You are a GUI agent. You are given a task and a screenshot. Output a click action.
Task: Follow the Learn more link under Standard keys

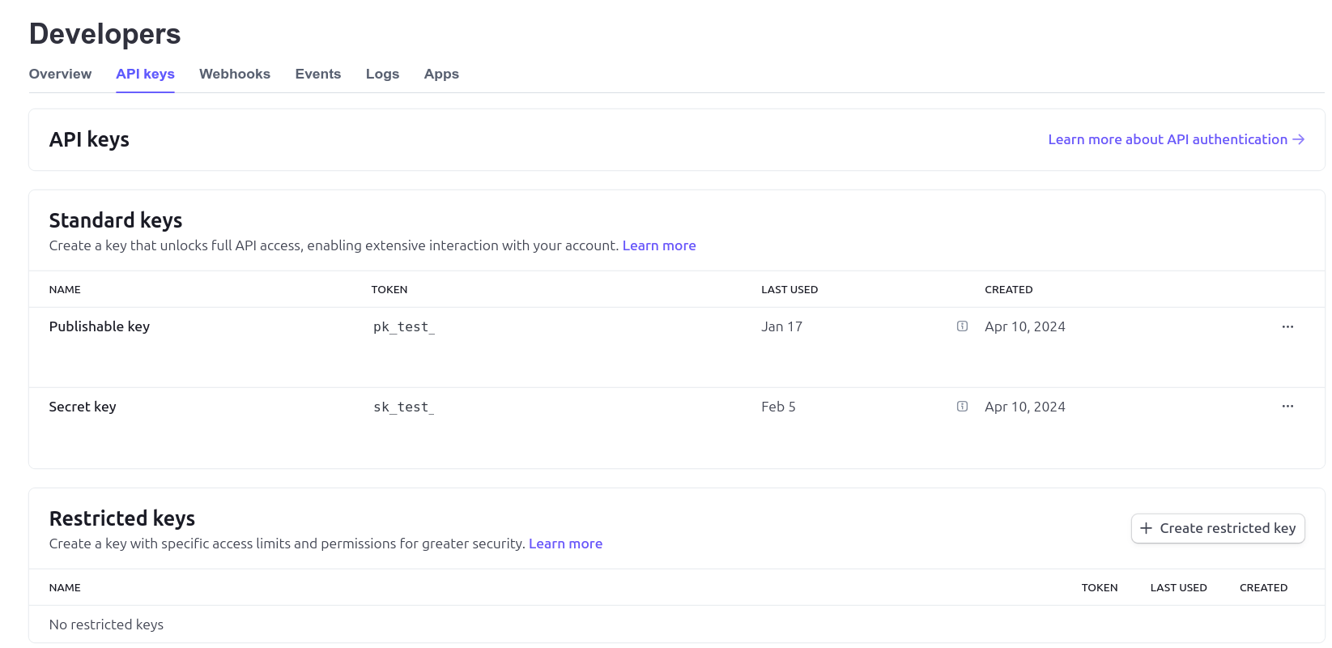[x=658, y=245]
